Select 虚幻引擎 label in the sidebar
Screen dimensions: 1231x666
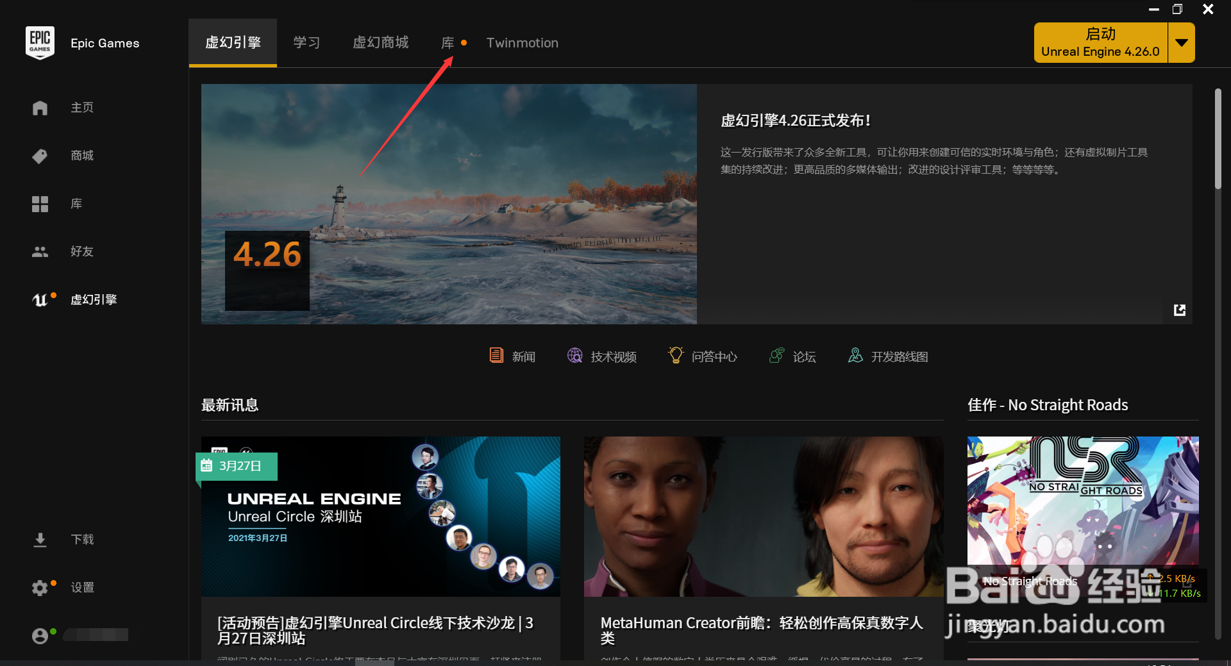(x=94, y=300)
